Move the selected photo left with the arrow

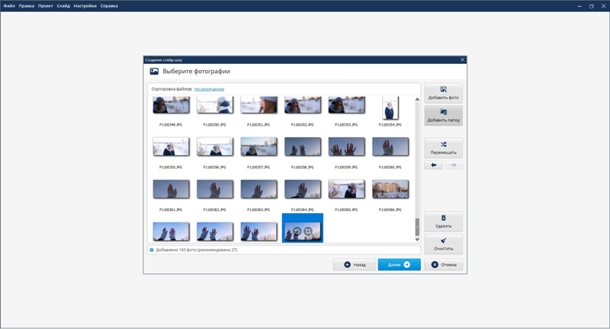433,165
